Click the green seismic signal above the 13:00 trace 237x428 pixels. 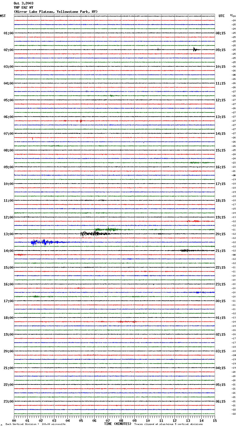click(x=109, y=230)
